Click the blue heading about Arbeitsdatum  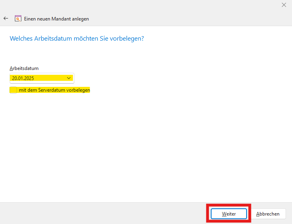click(x=76, y=39)
